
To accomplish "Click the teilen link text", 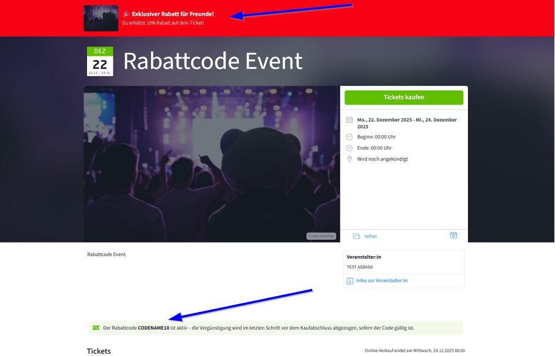I will [x=370, y=236].
